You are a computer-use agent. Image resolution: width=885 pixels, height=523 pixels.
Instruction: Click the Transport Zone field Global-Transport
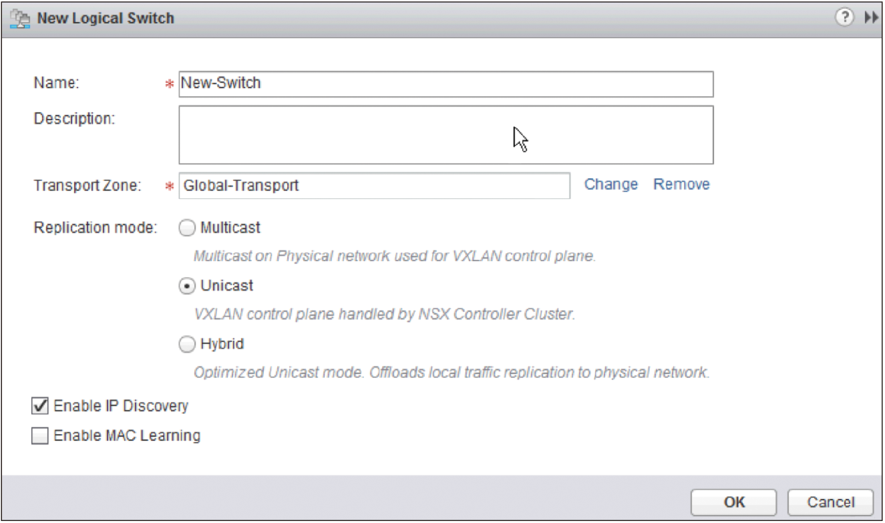374,185
